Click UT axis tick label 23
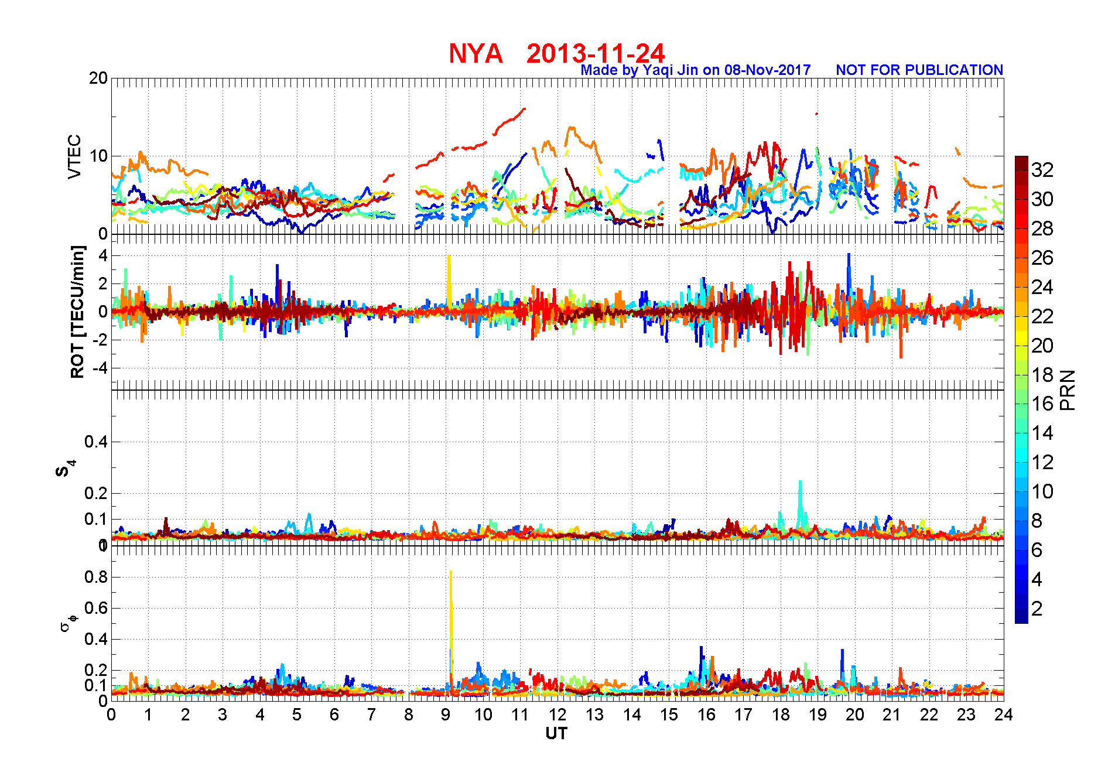The image size is (1115, 779). pos(966,715)
